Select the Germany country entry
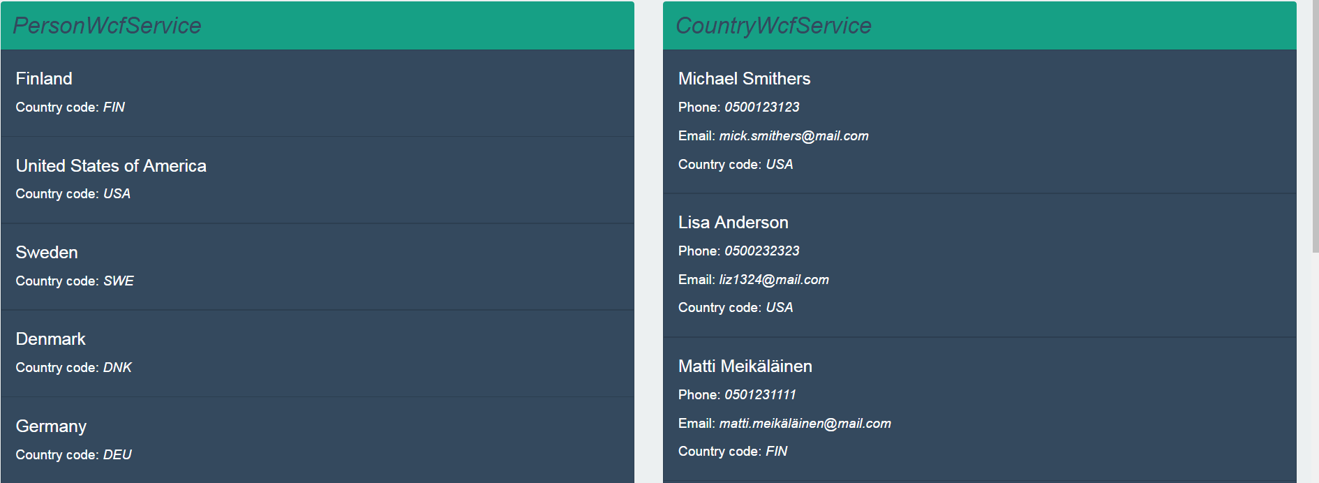This screenshot has height=483, width=1319. [318, 440]
